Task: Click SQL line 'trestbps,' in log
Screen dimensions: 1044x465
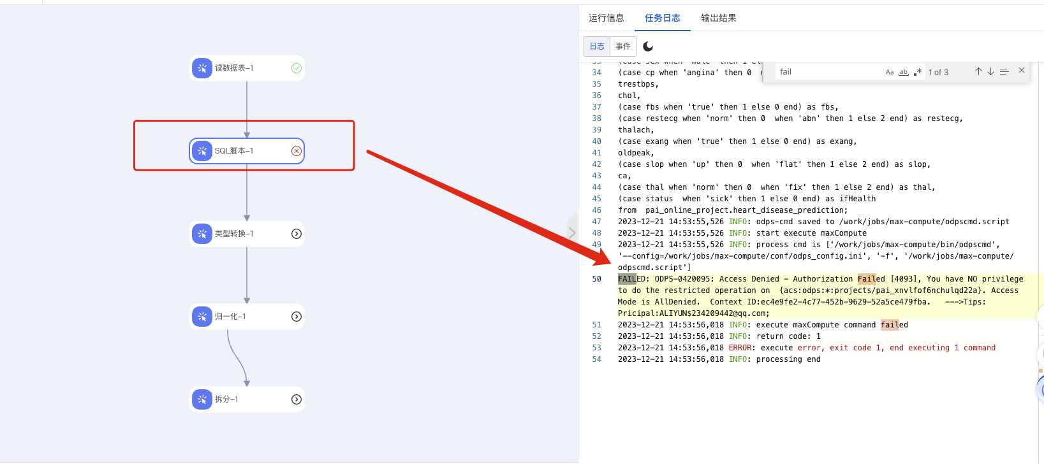Action: pyautogui.click(x=638, y=84)
